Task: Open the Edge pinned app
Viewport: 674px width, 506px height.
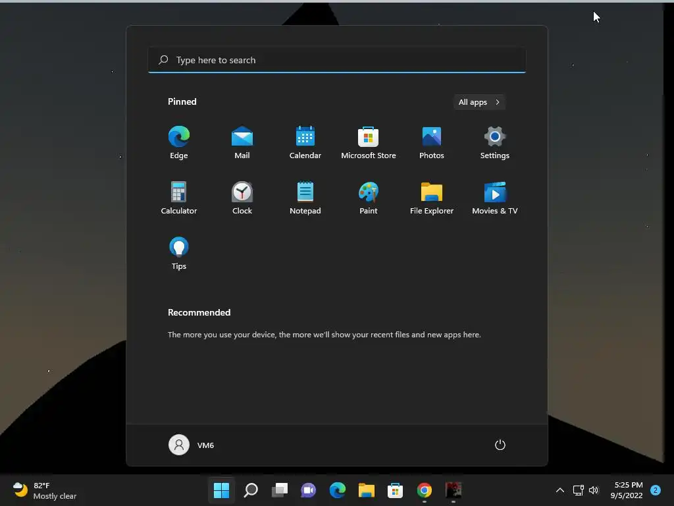Action: tap(179, 143)
